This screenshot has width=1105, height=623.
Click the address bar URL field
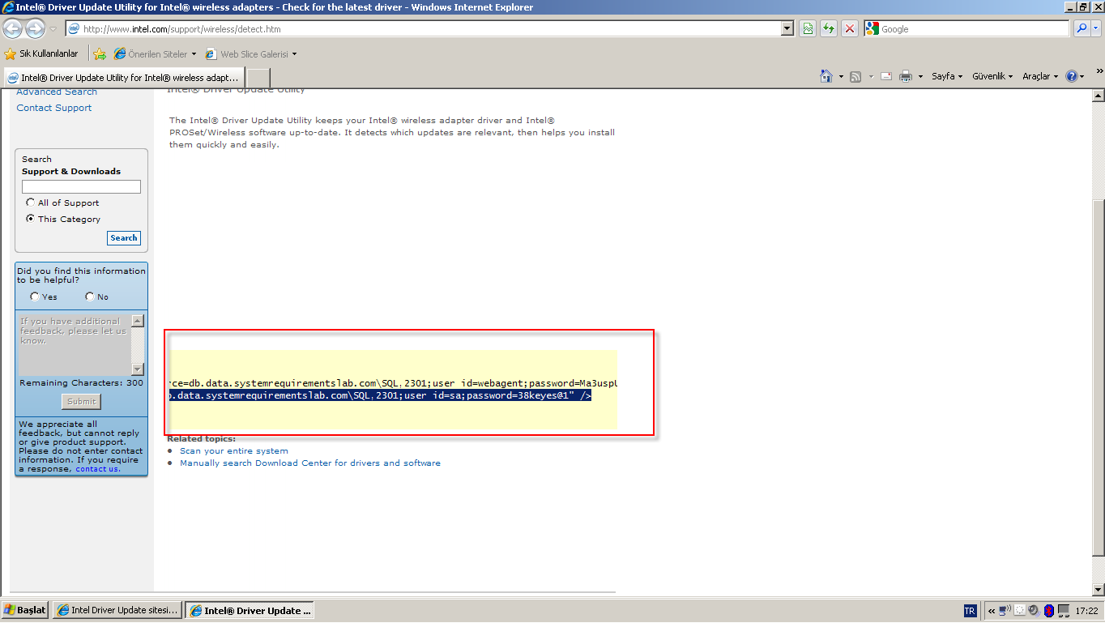pyautogui.click(x=429, y=29)
